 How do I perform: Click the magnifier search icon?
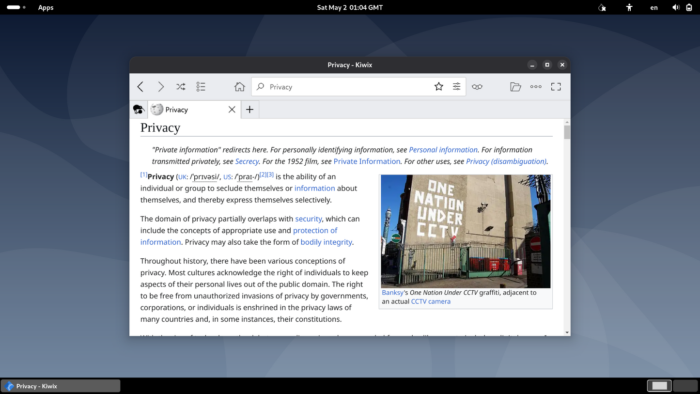[x=261, y=87]
